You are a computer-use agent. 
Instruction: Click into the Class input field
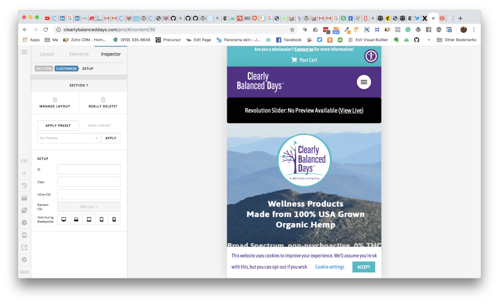pos(89,182)
